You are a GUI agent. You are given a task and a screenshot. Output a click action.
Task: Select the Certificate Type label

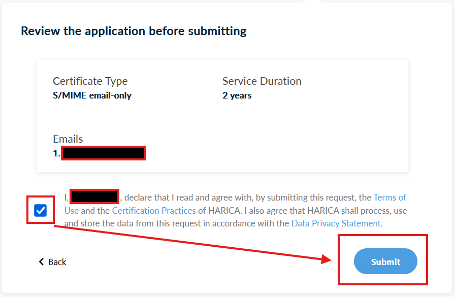pos(90,81)
